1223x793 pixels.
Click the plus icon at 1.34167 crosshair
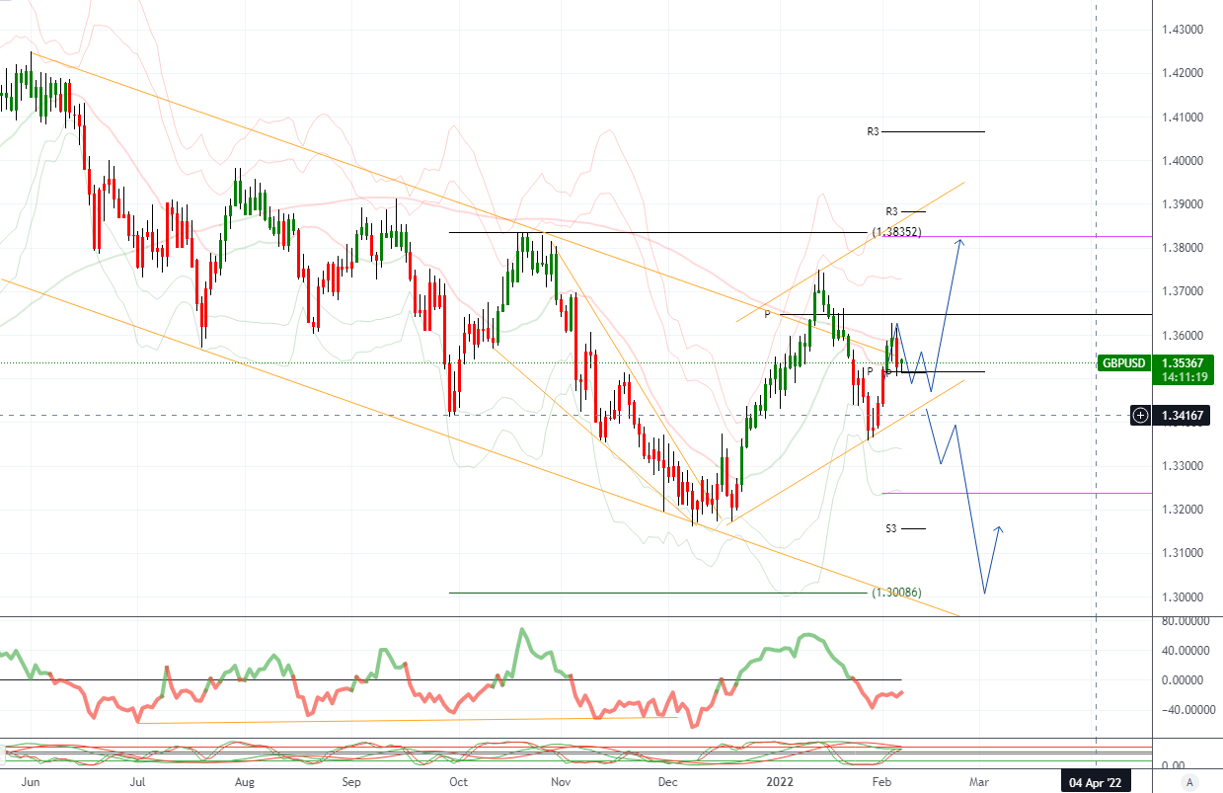click(x=1140, y=415)
